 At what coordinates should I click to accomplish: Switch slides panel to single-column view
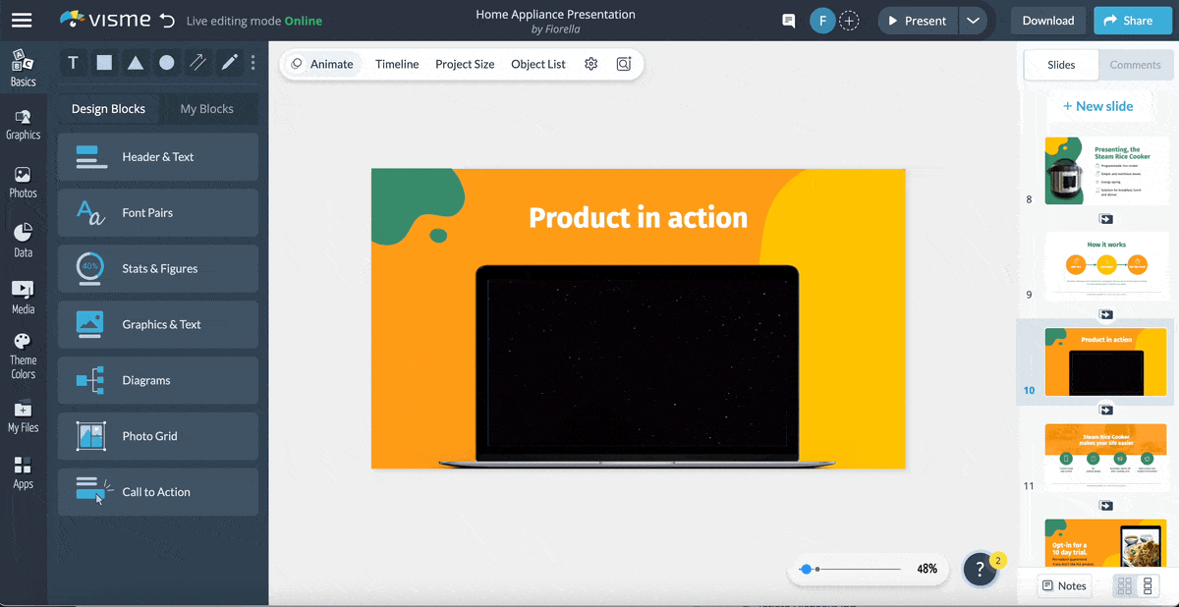pos(1147,585)
